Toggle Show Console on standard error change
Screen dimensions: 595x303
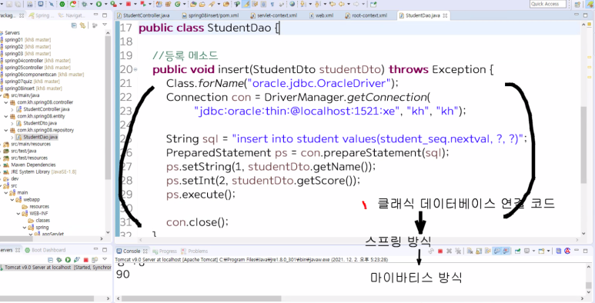[506, 251]
